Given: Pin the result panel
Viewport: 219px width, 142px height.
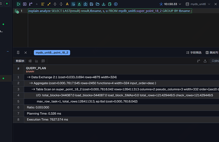Looking at the screenshot, I should coord(18,53).
